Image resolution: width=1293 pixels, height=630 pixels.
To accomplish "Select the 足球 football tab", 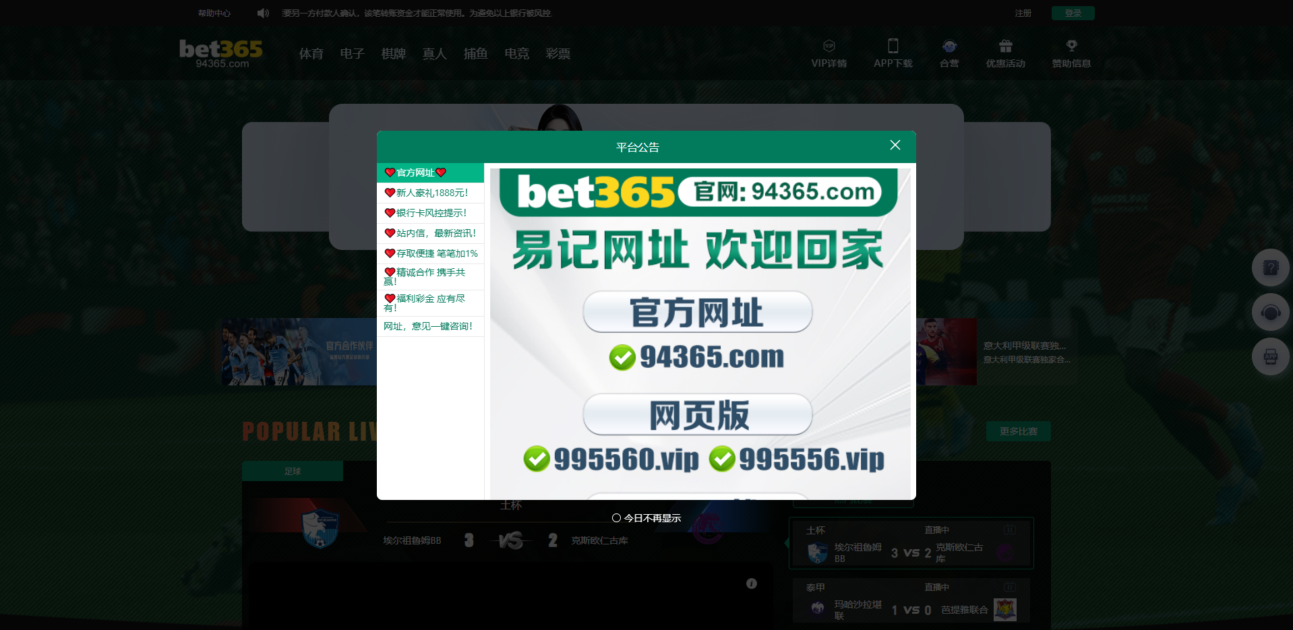I will 293,471.
